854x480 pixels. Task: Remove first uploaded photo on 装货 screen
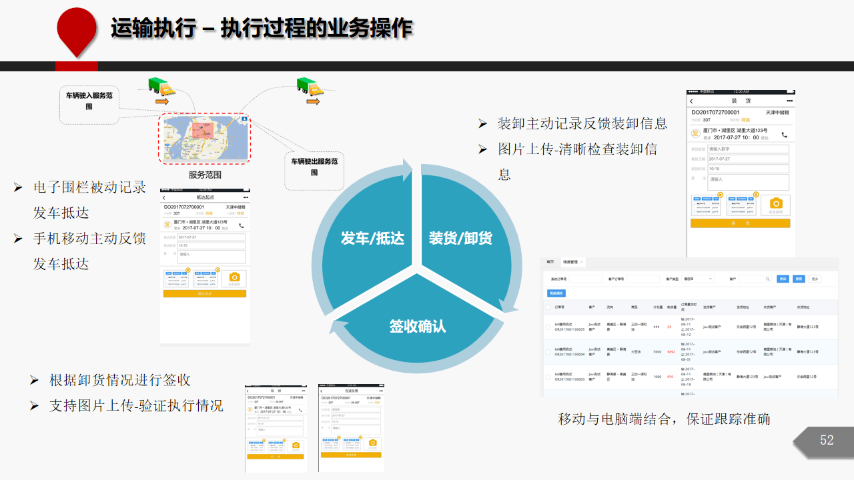[x=720, y=195]
